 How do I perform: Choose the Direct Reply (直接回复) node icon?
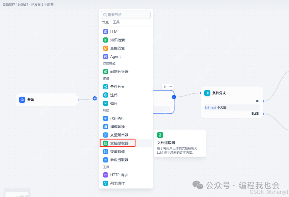pyautogui.click(x=105, y=48)
